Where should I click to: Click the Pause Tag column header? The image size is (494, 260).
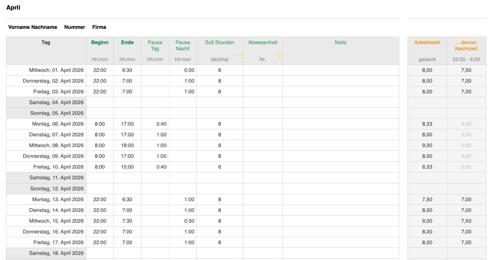tap(155, 45)
